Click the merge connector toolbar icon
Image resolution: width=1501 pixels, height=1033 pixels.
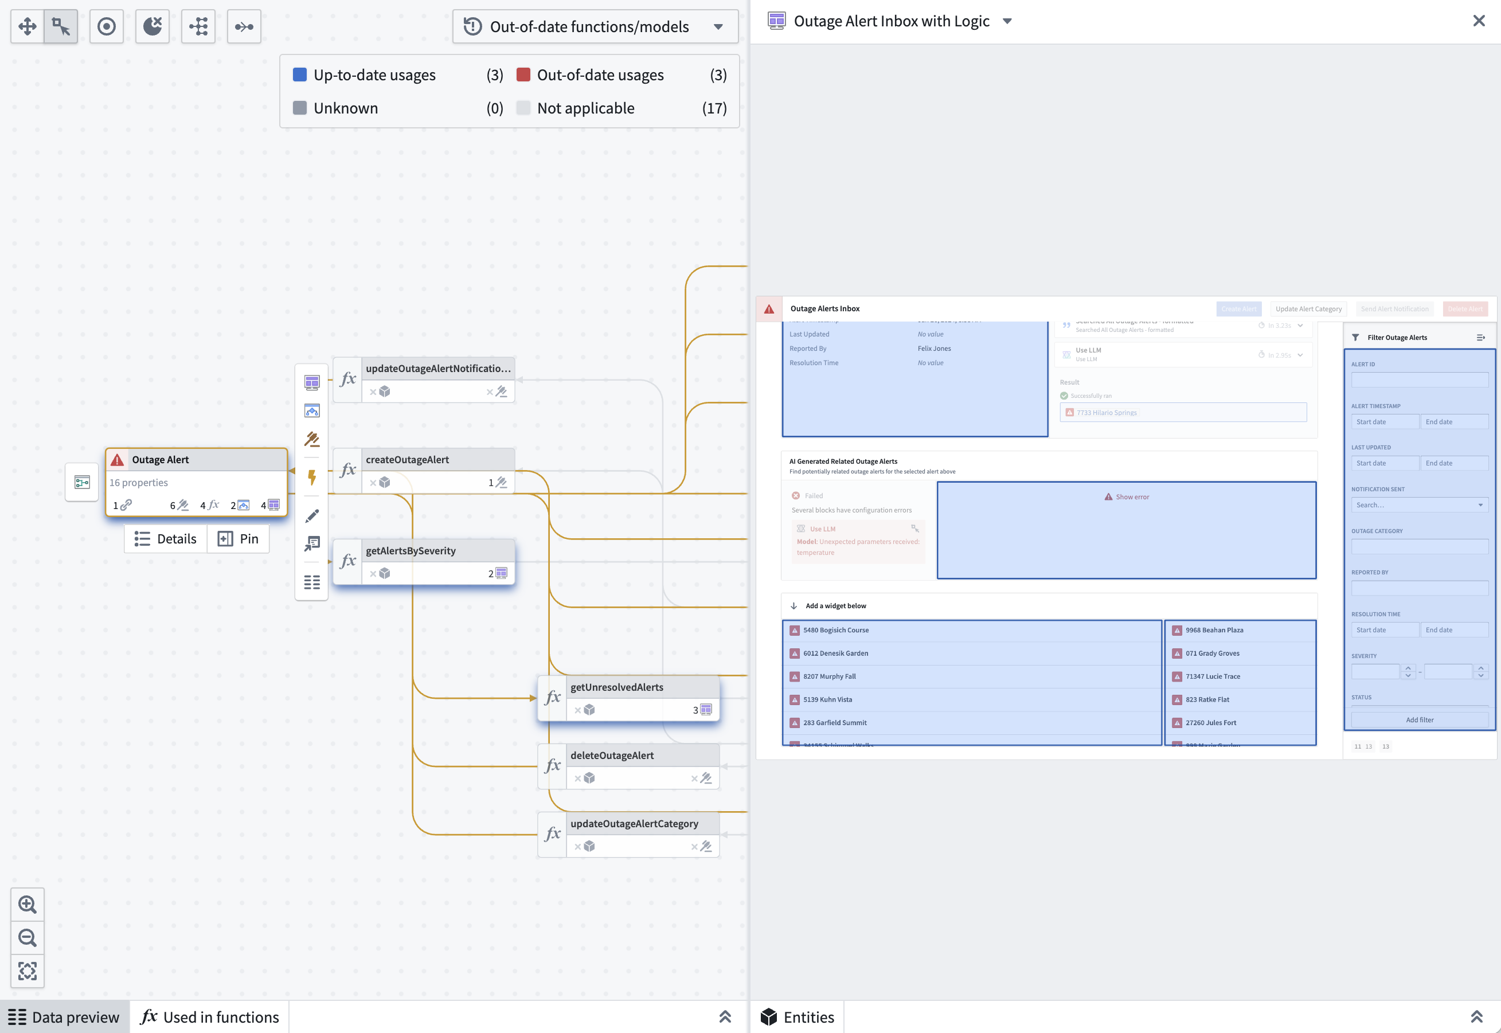[x=244, y=26]
